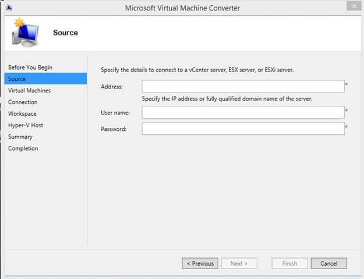The height and width of the screenshot is (279, 364).
Task: Open the Workspace step
Action: click(22, 113)
